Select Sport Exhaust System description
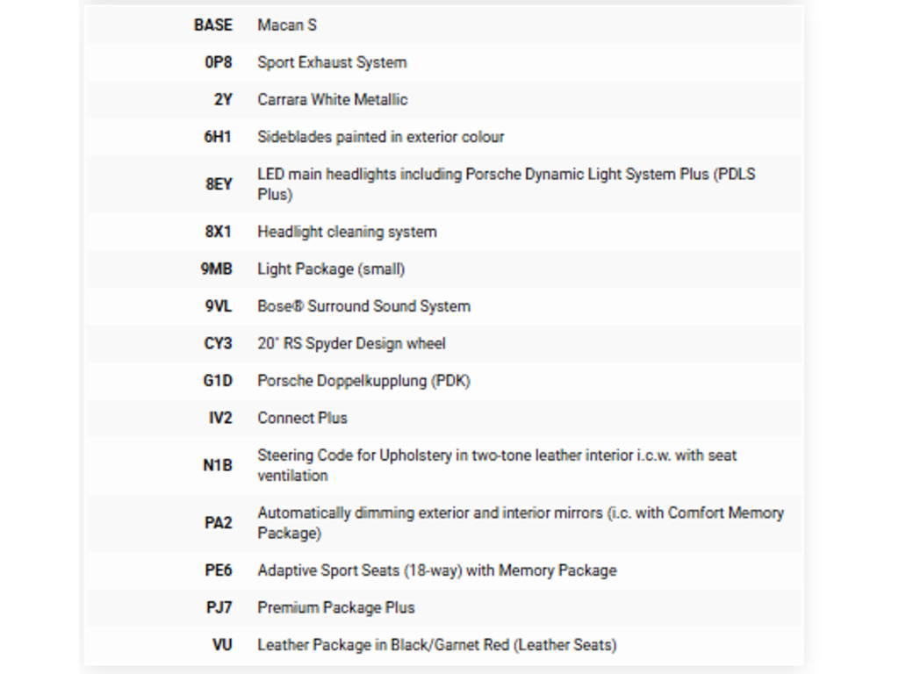Viewport: 899px width, 674px height. tap(332, 62)
